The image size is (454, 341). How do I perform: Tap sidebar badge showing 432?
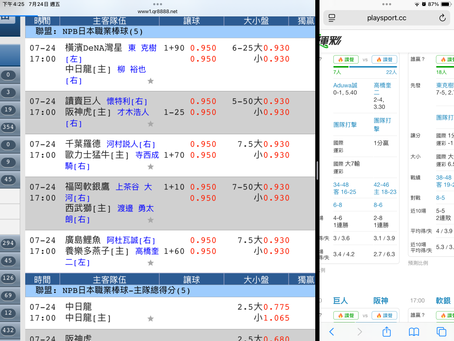tap(8, 330)
